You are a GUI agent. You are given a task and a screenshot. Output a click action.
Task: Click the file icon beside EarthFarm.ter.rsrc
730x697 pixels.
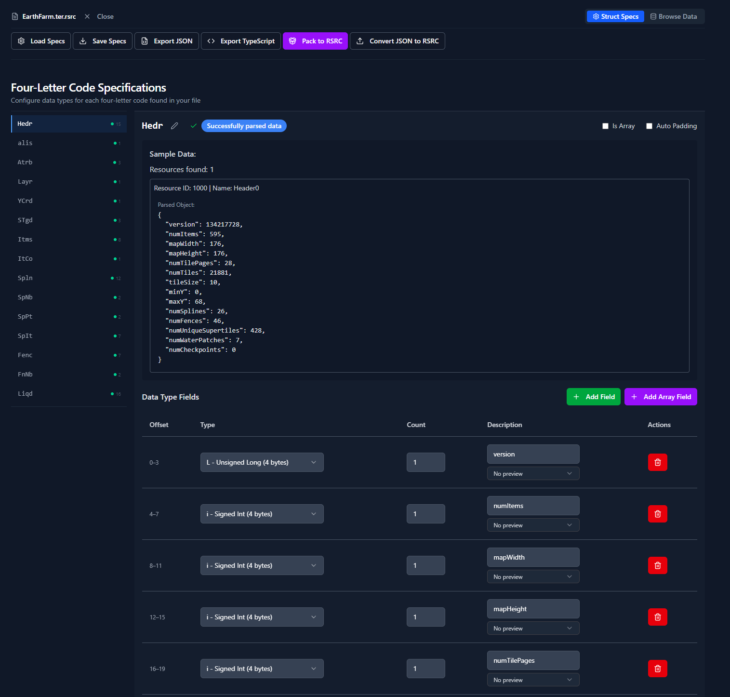(15, 16)
